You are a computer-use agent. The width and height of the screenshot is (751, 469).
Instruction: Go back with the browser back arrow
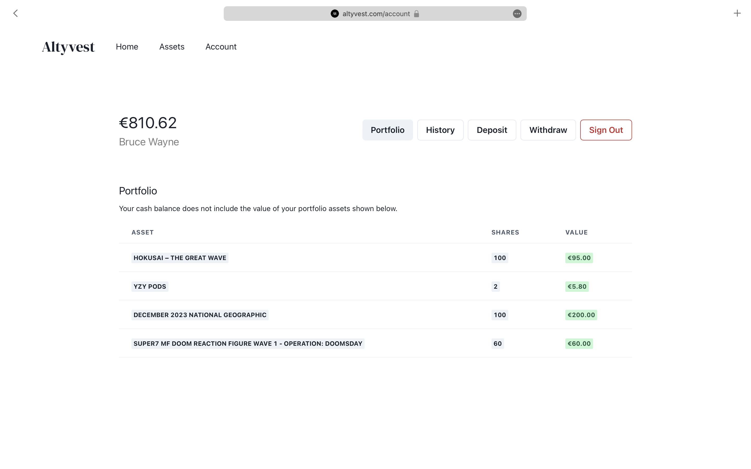(16, 13)
